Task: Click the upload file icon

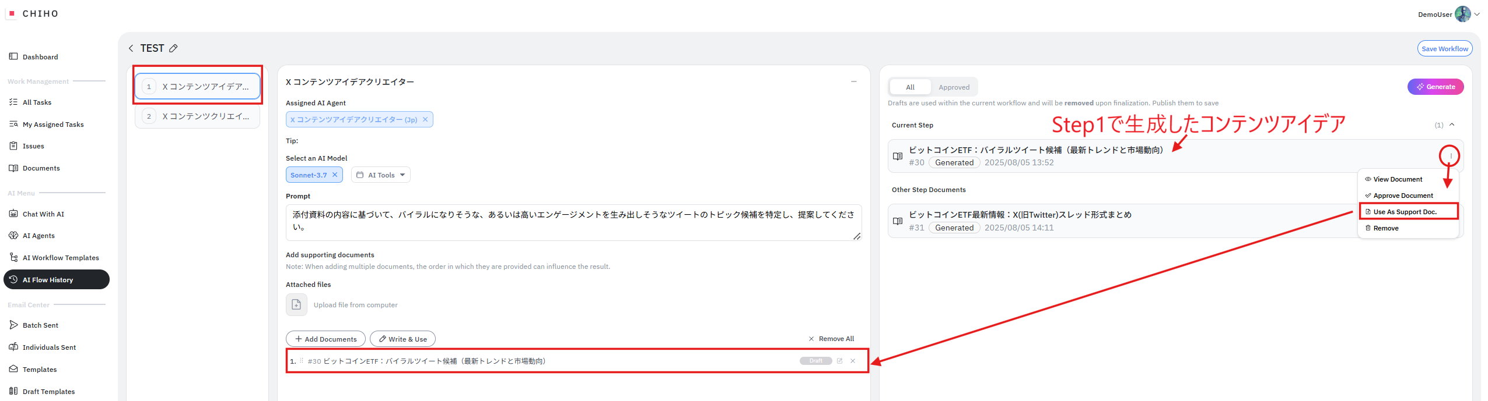Action: click(296, 304)
